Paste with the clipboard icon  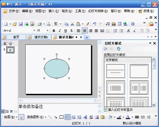click(78, 24)
